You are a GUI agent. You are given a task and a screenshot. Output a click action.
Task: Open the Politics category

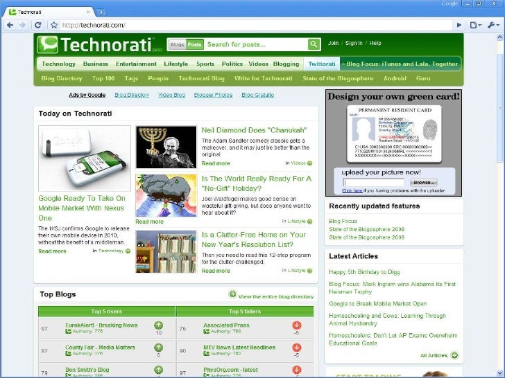pyautogui.click(x=232, y=64)
